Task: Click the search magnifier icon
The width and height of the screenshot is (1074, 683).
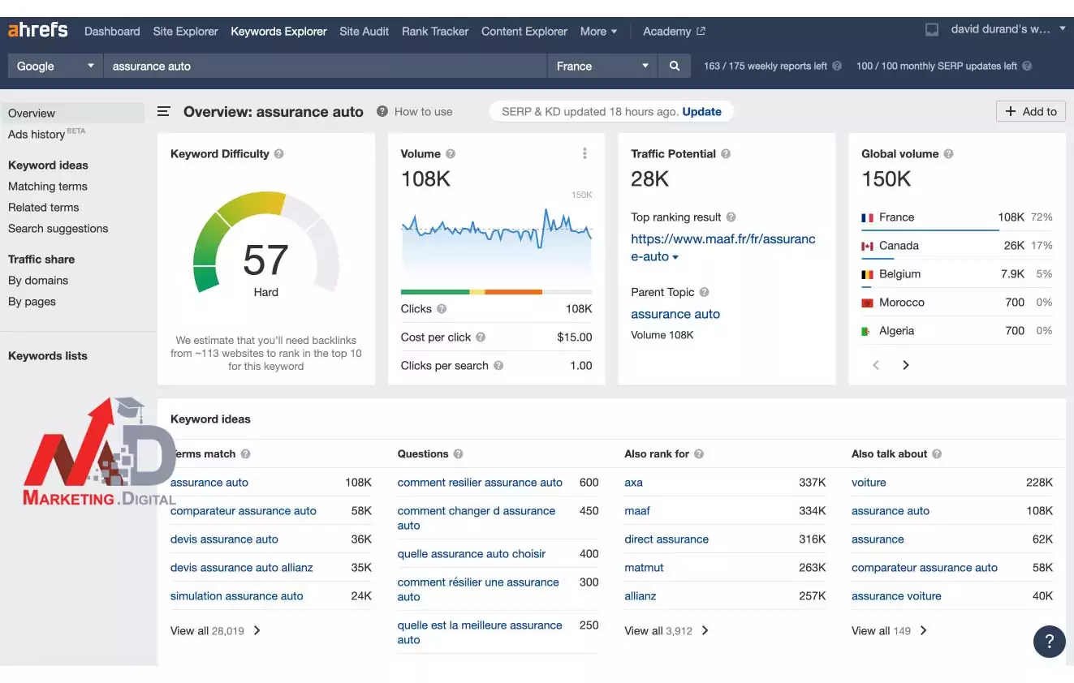Action: click(x=675, y=66)
